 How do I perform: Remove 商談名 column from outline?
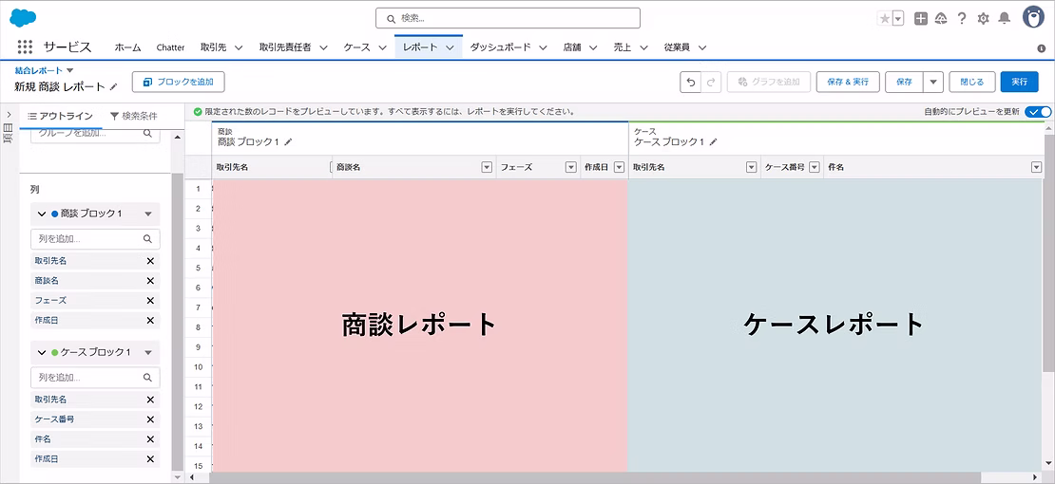pos(150,281)
